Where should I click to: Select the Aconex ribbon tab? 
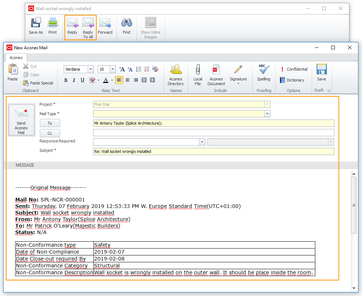pyautogui.click(x=16, y=58)
